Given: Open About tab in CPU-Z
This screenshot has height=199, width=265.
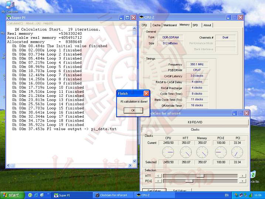Looking at the screenshot, I should [x=207, y=25].
